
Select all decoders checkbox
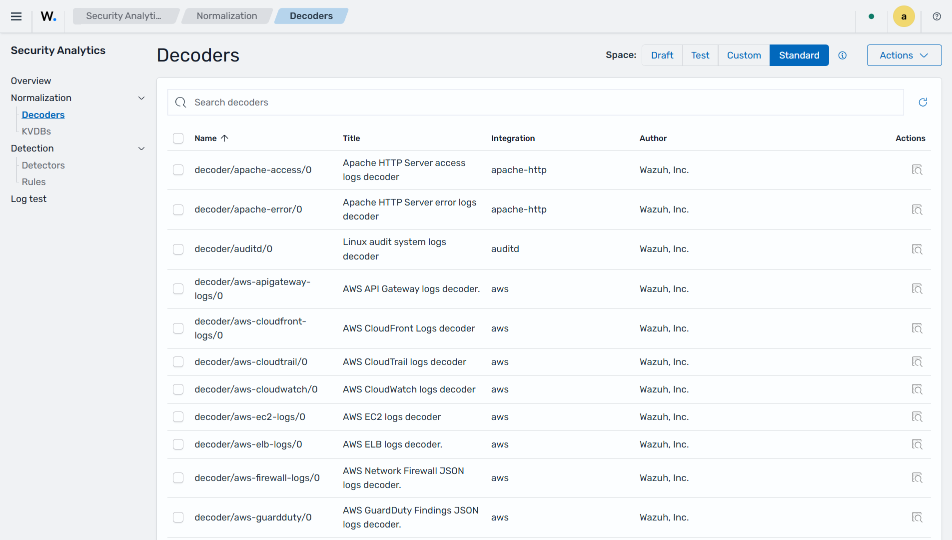[178, 138]
